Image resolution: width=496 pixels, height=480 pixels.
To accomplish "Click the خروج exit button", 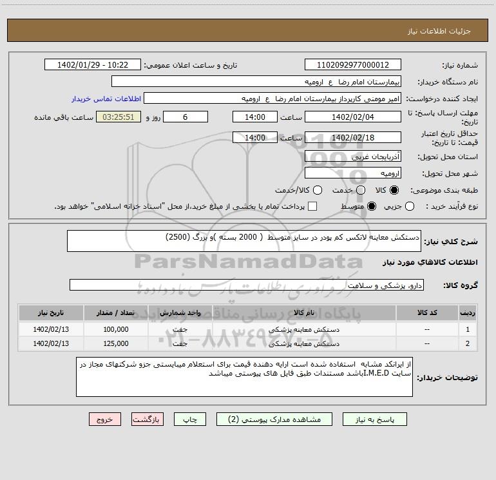I will click(105, 419).
